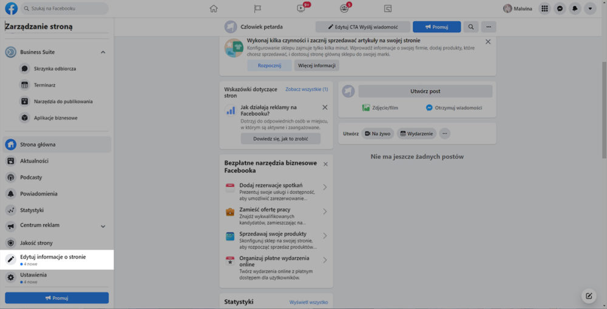607x309 pixels.
Task: Click the Dodaj rezerwacje spotkań calendar icon
Action: 230,188
